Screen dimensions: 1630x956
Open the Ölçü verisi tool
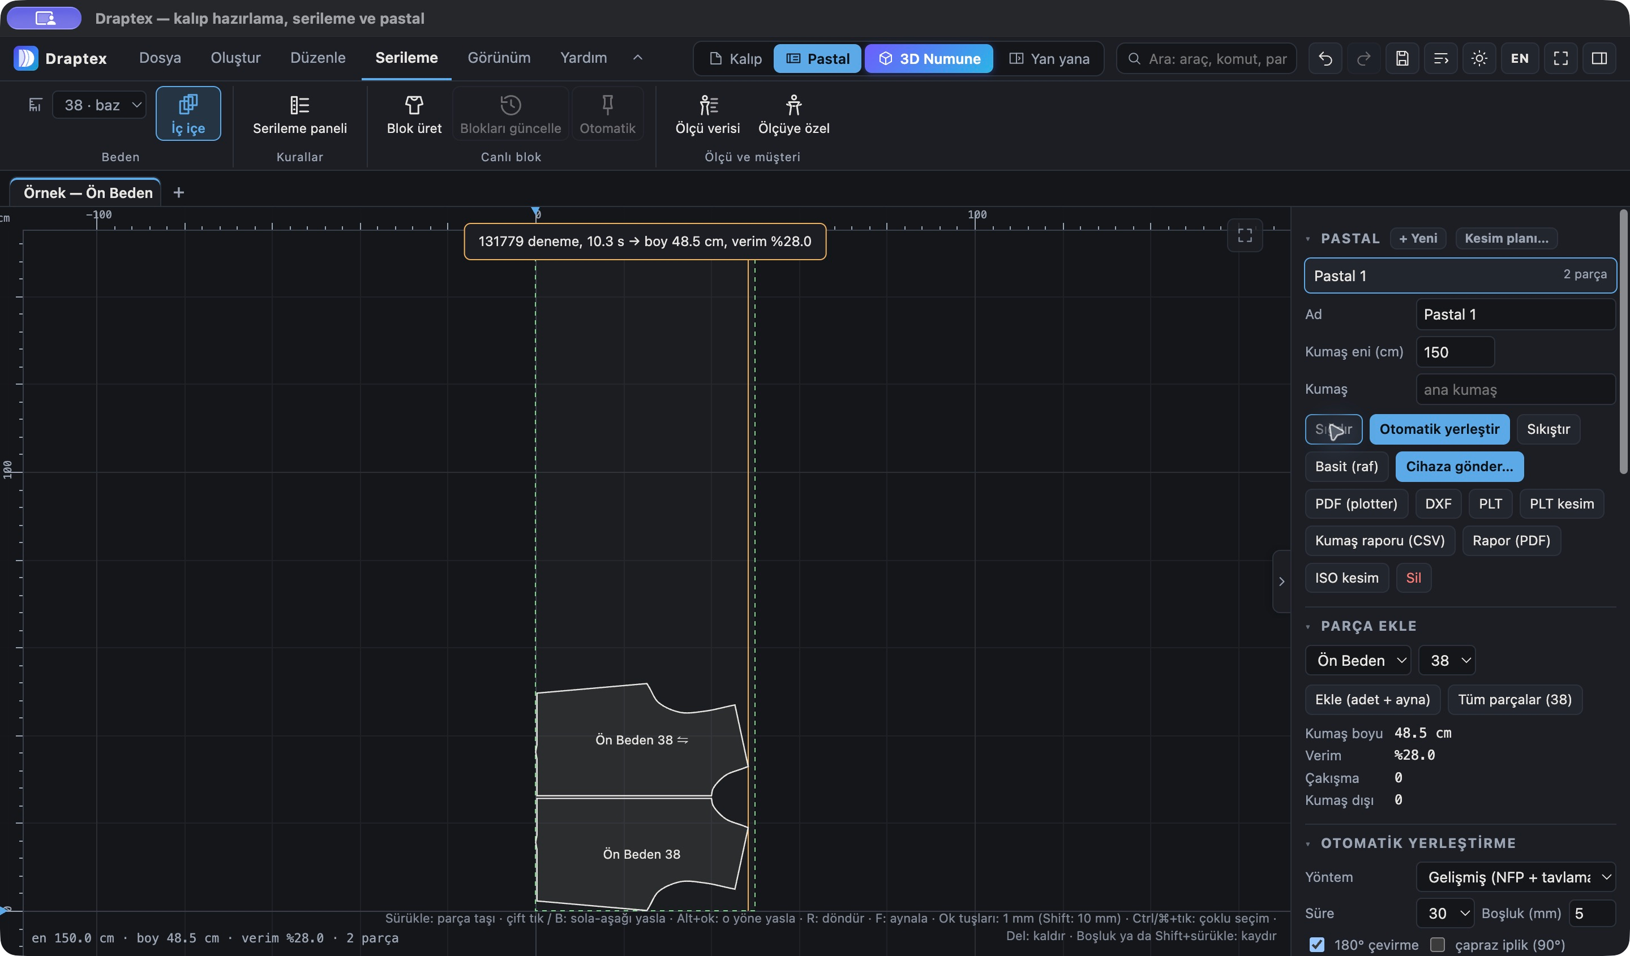tap(707, 114)
